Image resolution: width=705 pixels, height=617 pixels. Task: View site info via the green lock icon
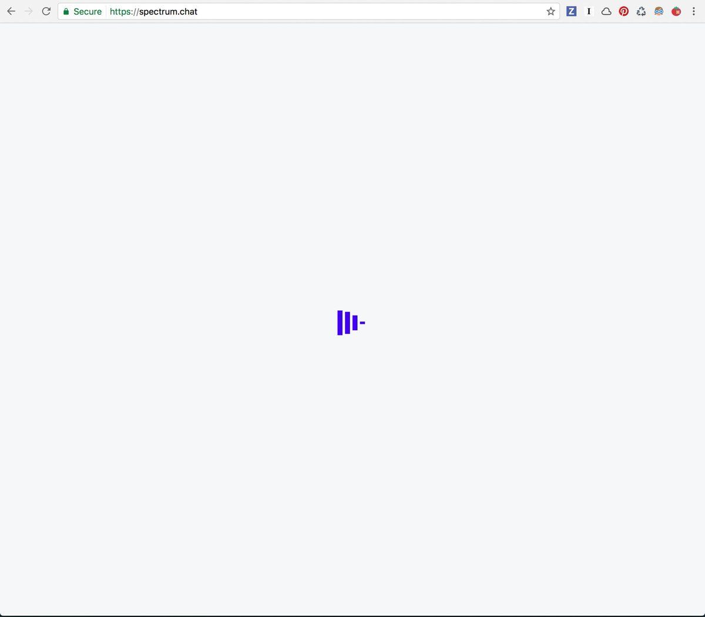click(66, 11)
